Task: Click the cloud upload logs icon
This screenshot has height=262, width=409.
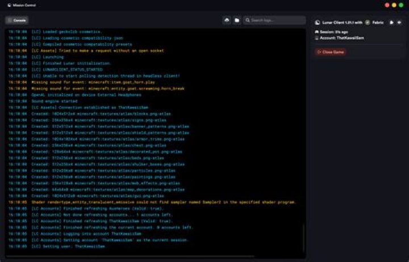Action: 227,20
